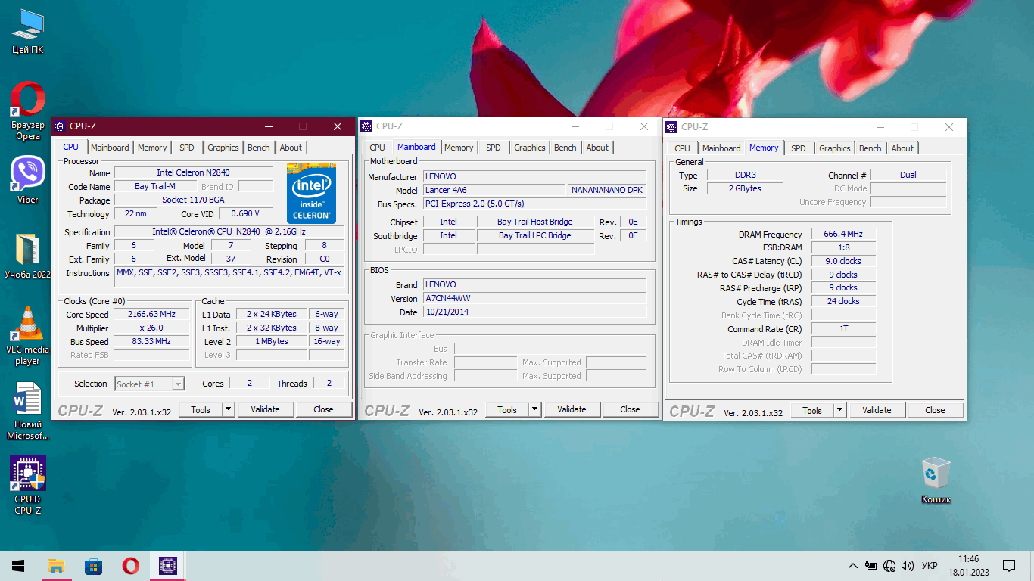The height and width of the screenshot is (581, 1034).
Task: Open the Recycle Bin (Кошик) icon
Action: [936, 480]
